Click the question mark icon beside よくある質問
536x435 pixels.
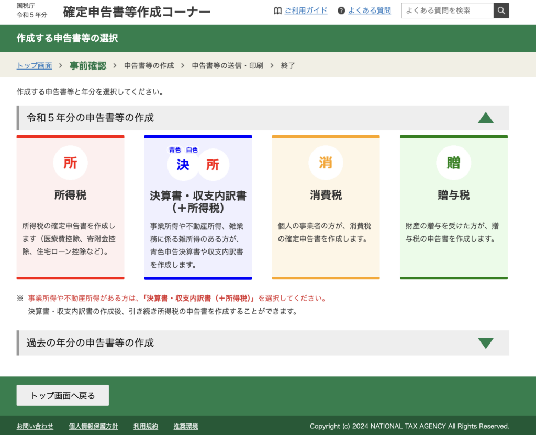coord(341,10)
